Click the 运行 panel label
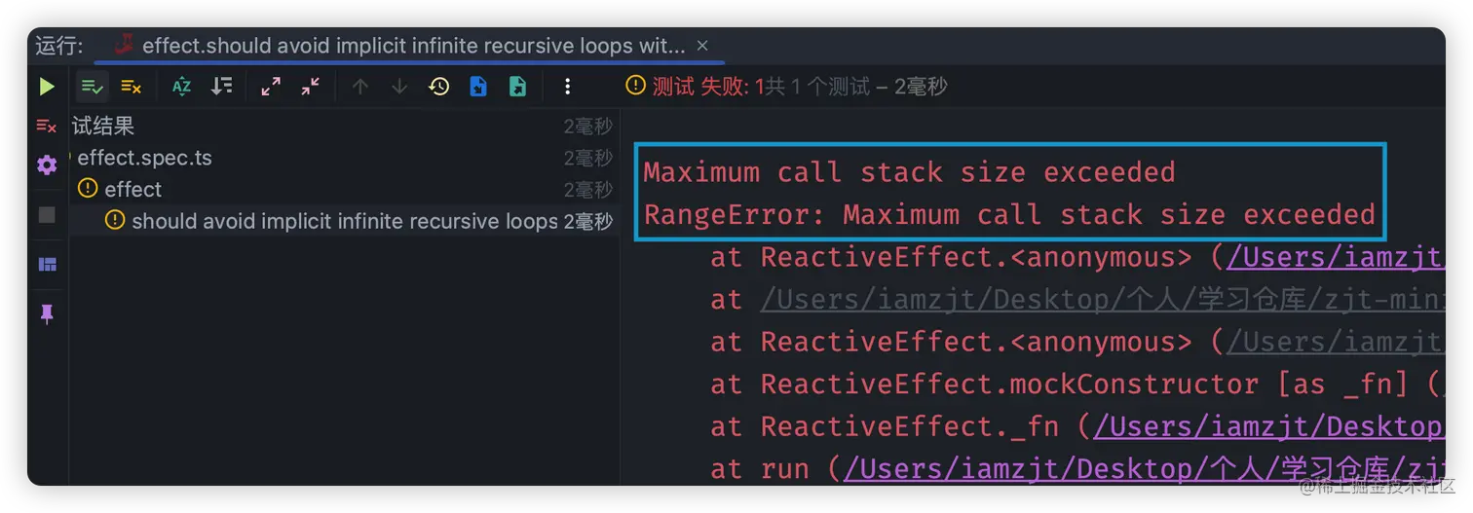The width and height of the screenshot is (1473, 513). click(x=59, y=46)
